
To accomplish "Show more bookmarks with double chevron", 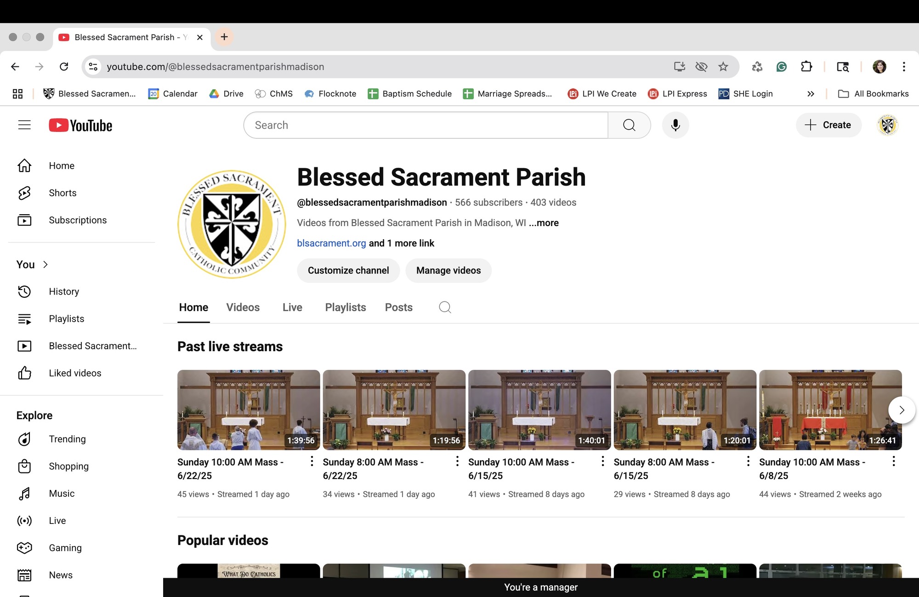I will pyautogui.click(x=811, y=94).
